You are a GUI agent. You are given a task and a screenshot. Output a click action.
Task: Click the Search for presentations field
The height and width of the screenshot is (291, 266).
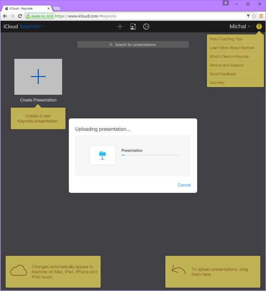point(133,45)
